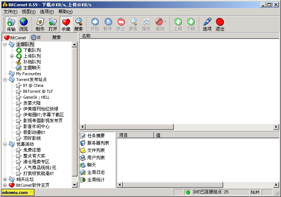Click the 下移 (Move down) icon
281x197 pixels.
[191, 24]
